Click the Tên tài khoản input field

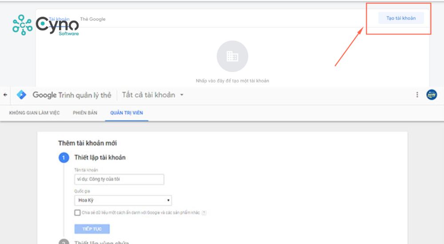coord(119,179)
